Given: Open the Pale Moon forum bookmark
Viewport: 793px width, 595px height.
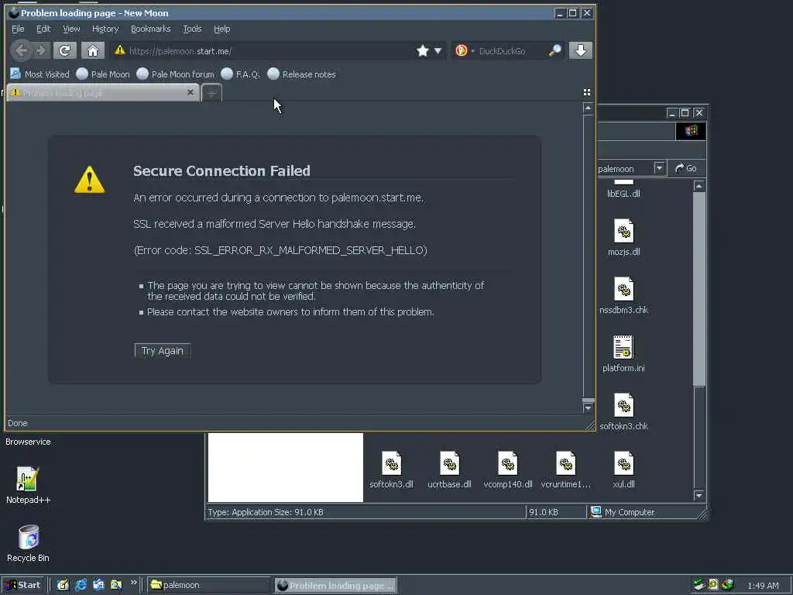Looking at the screenshot, I should point(176,74).
